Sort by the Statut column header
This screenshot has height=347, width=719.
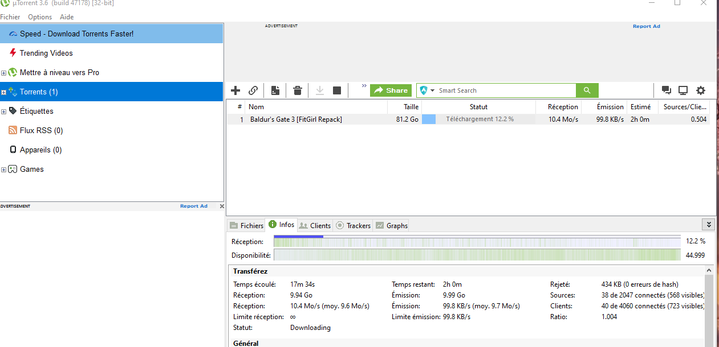[478, 106]
